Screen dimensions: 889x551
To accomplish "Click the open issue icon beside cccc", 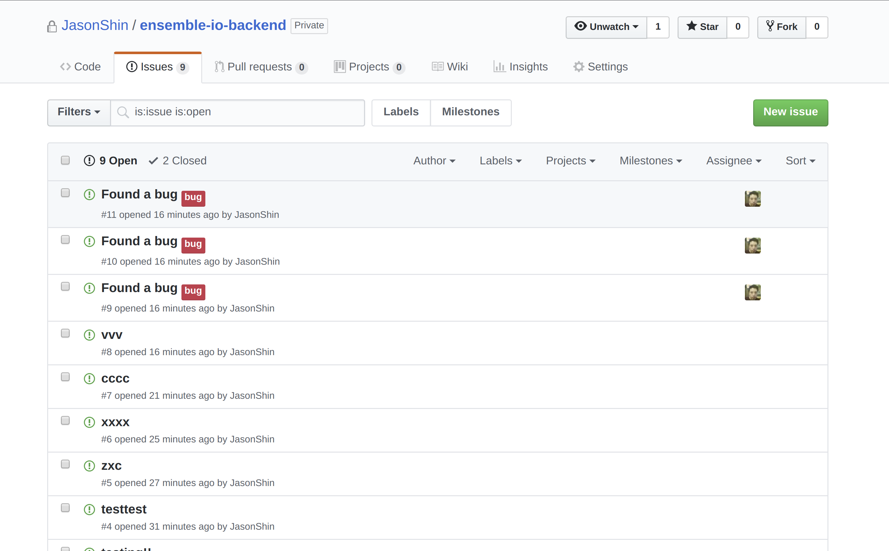I will [89, 379].
